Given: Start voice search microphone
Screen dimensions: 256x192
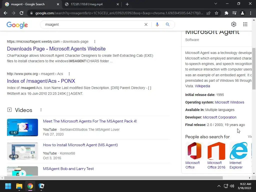Looking at the screenshot, I should point(157,24).
